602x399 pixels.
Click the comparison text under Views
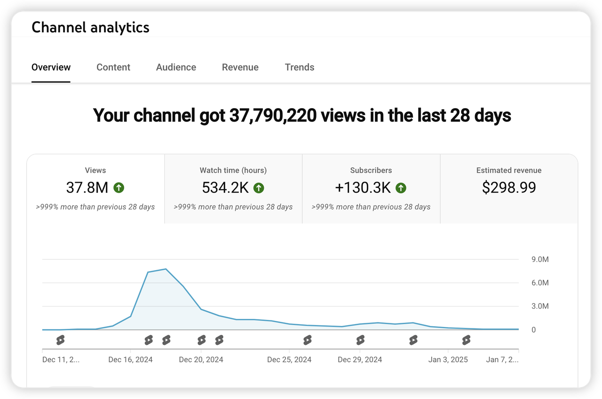[x=95, y=207]
